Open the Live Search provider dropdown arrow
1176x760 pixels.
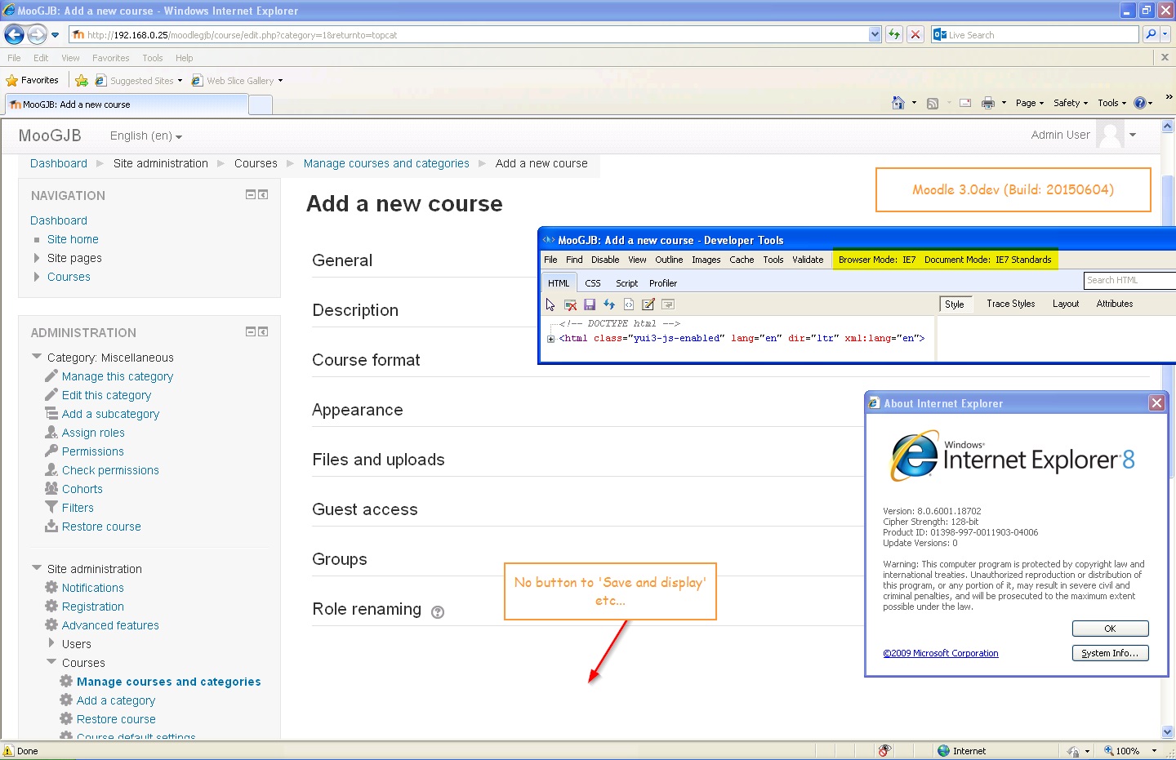pos(1165,34)
